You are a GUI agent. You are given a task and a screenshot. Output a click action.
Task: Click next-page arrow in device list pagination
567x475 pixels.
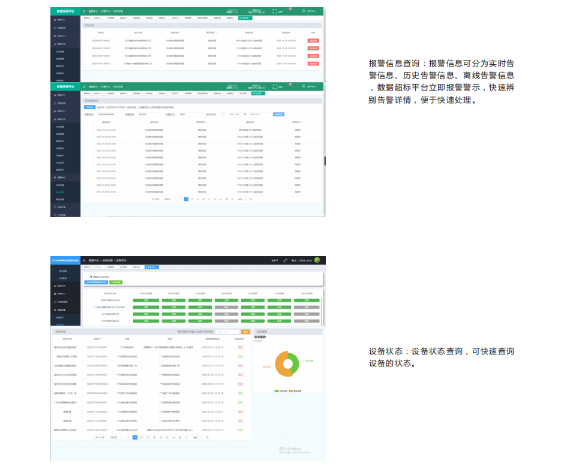point(186,437)
